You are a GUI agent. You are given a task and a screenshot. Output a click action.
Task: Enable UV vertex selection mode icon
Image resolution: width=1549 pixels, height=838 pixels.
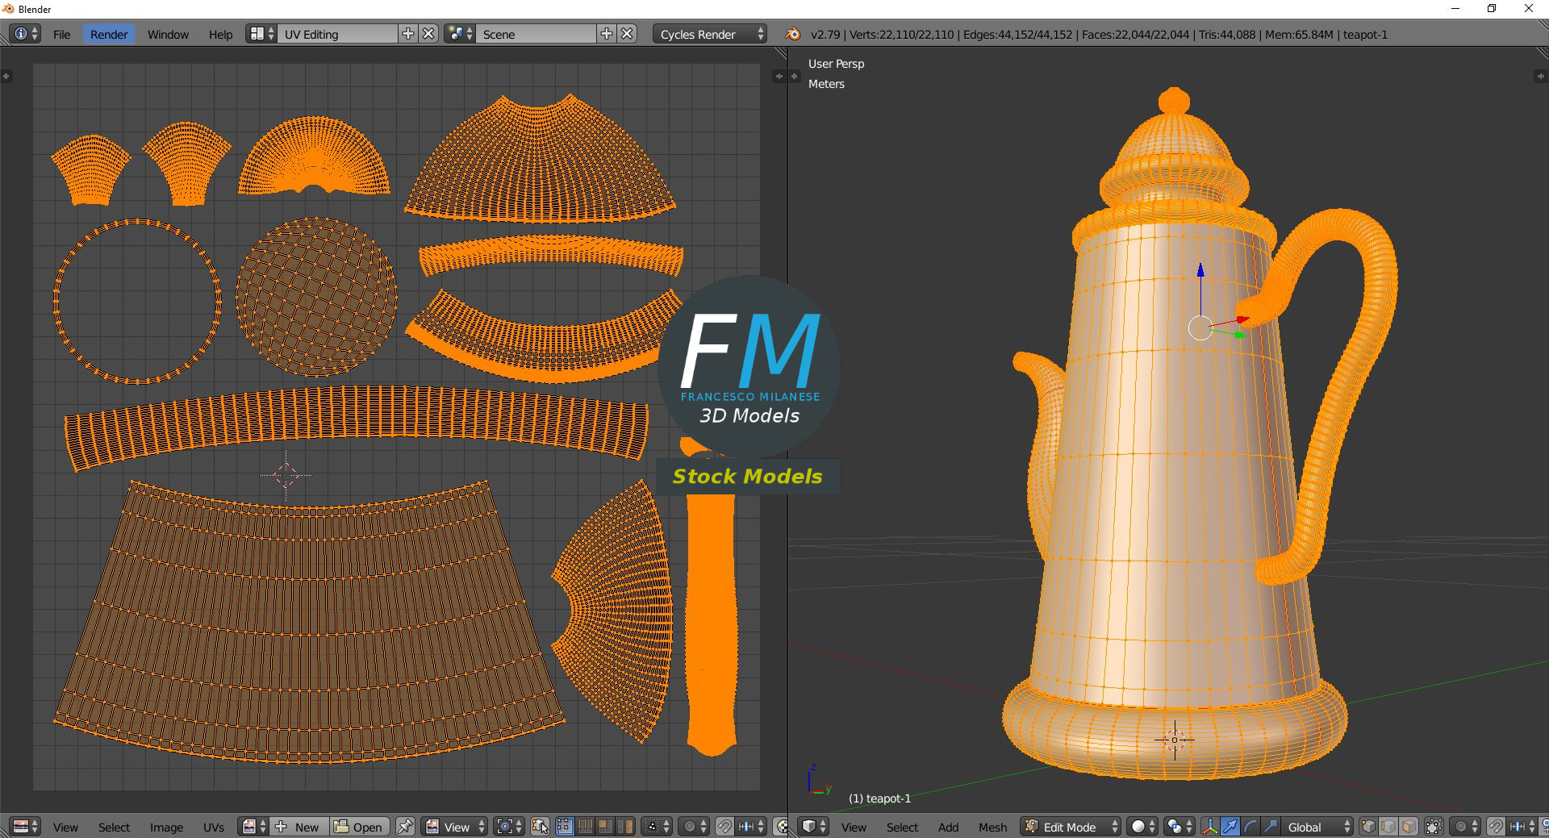pyautogui.click(x=564, y=827)
